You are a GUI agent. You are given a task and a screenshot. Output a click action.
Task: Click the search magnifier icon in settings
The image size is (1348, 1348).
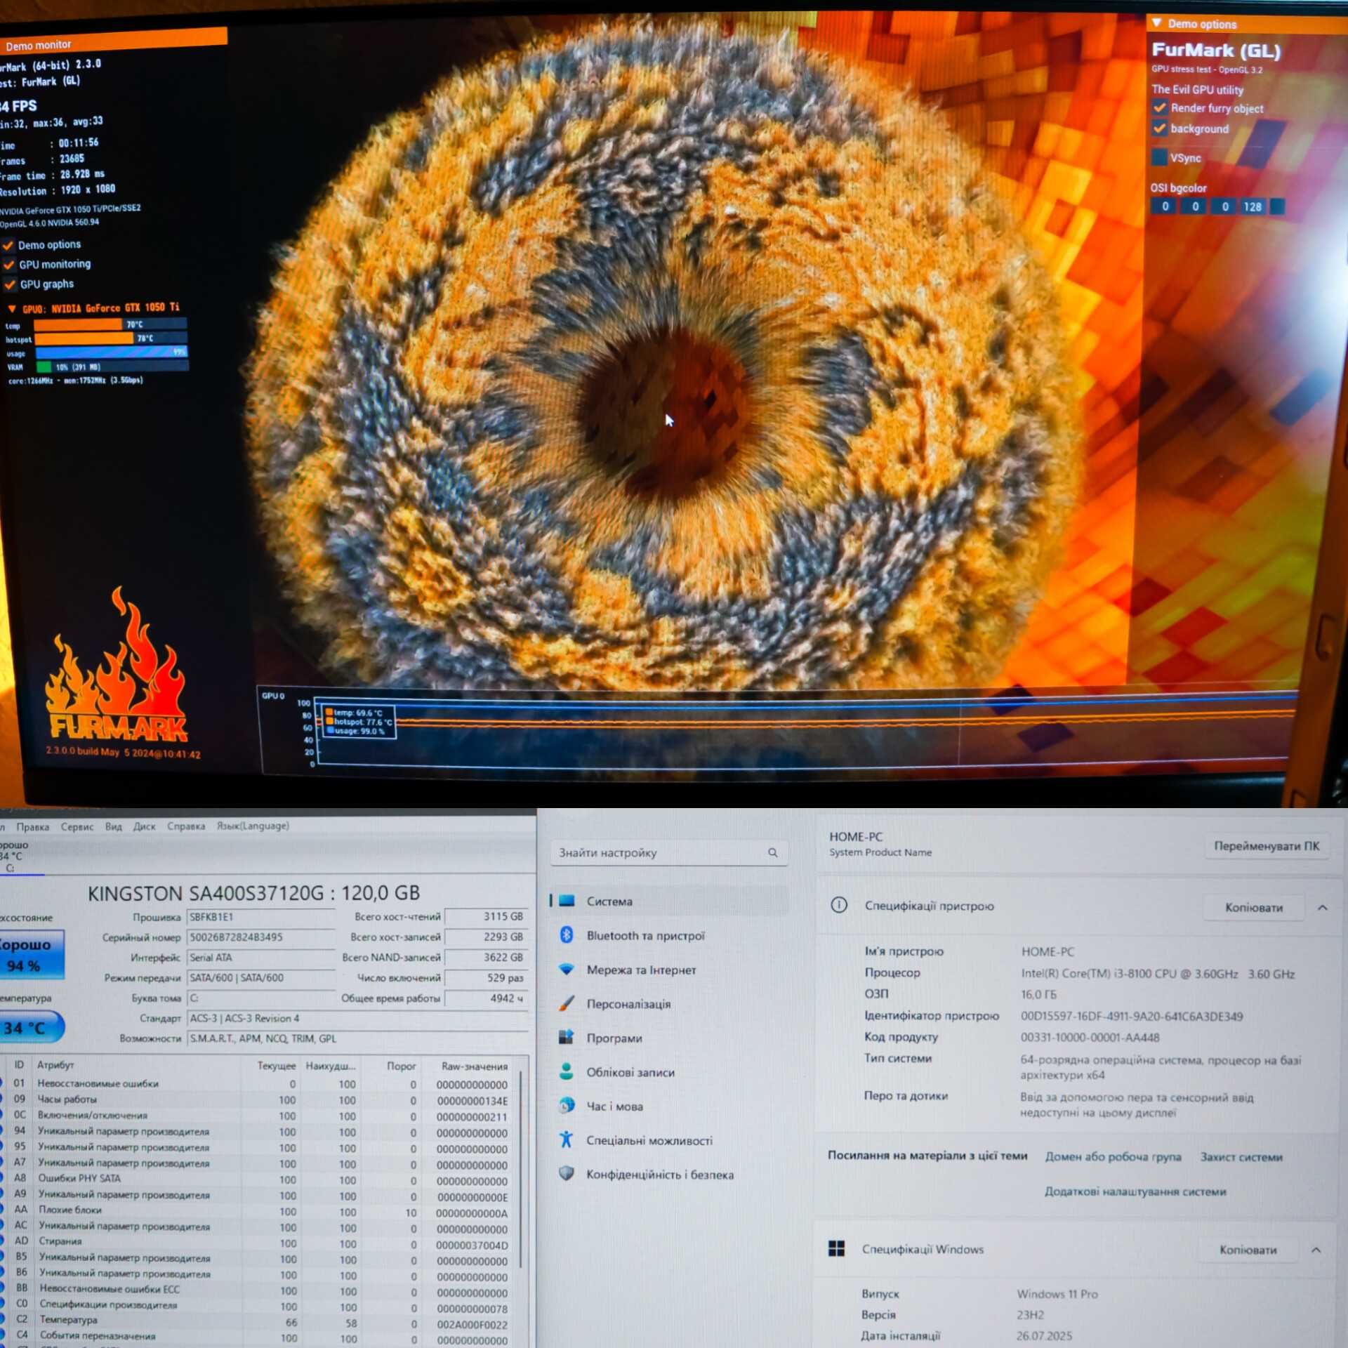[772, 852]
